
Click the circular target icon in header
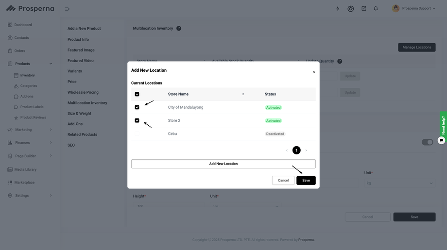tap(351, 9)
